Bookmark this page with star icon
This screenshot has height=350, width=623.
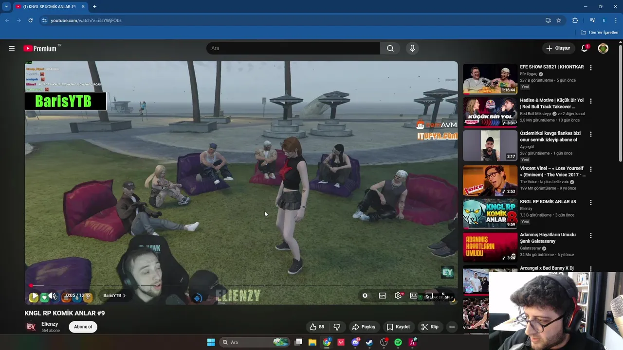559,20
